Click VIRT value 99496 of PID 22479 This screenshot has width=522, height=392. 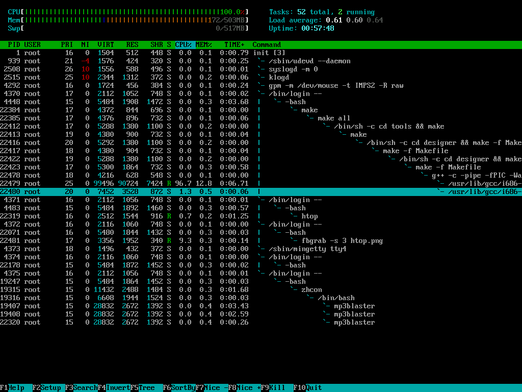click(x=103, y=183)
